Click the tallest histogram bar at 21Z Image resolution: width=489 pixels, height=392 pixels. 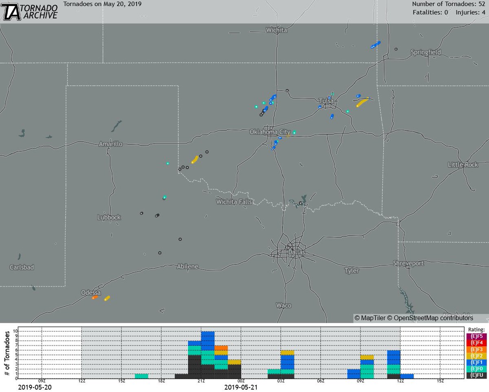(208, 355)
